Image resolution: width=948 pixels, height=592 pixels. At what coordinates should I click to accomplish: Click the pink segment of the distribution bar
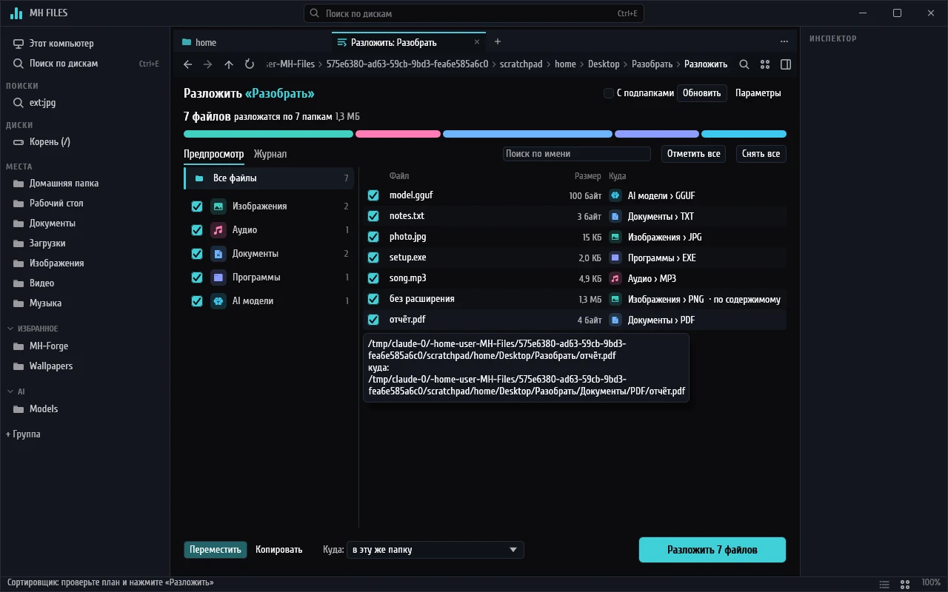tap(398, 134)
